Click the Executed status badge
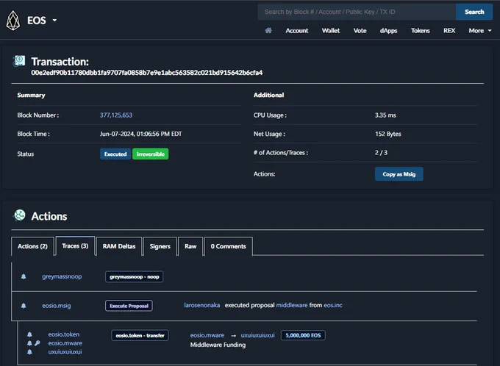 click(x=115, y=154)
